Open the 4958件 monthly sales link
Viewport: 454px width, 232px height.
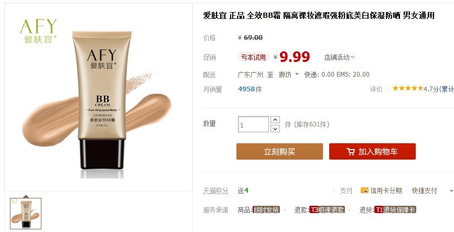click(250, 89)
